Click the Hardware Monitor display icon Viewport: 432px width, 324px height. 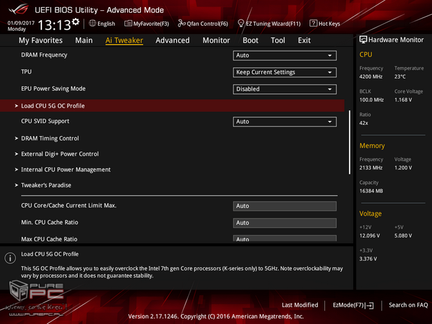(x=363, y=40)
